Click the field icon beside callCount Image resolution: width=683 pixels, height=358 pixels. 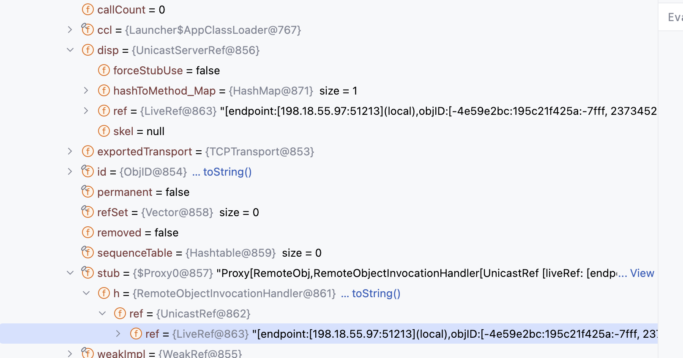point(87,9)
